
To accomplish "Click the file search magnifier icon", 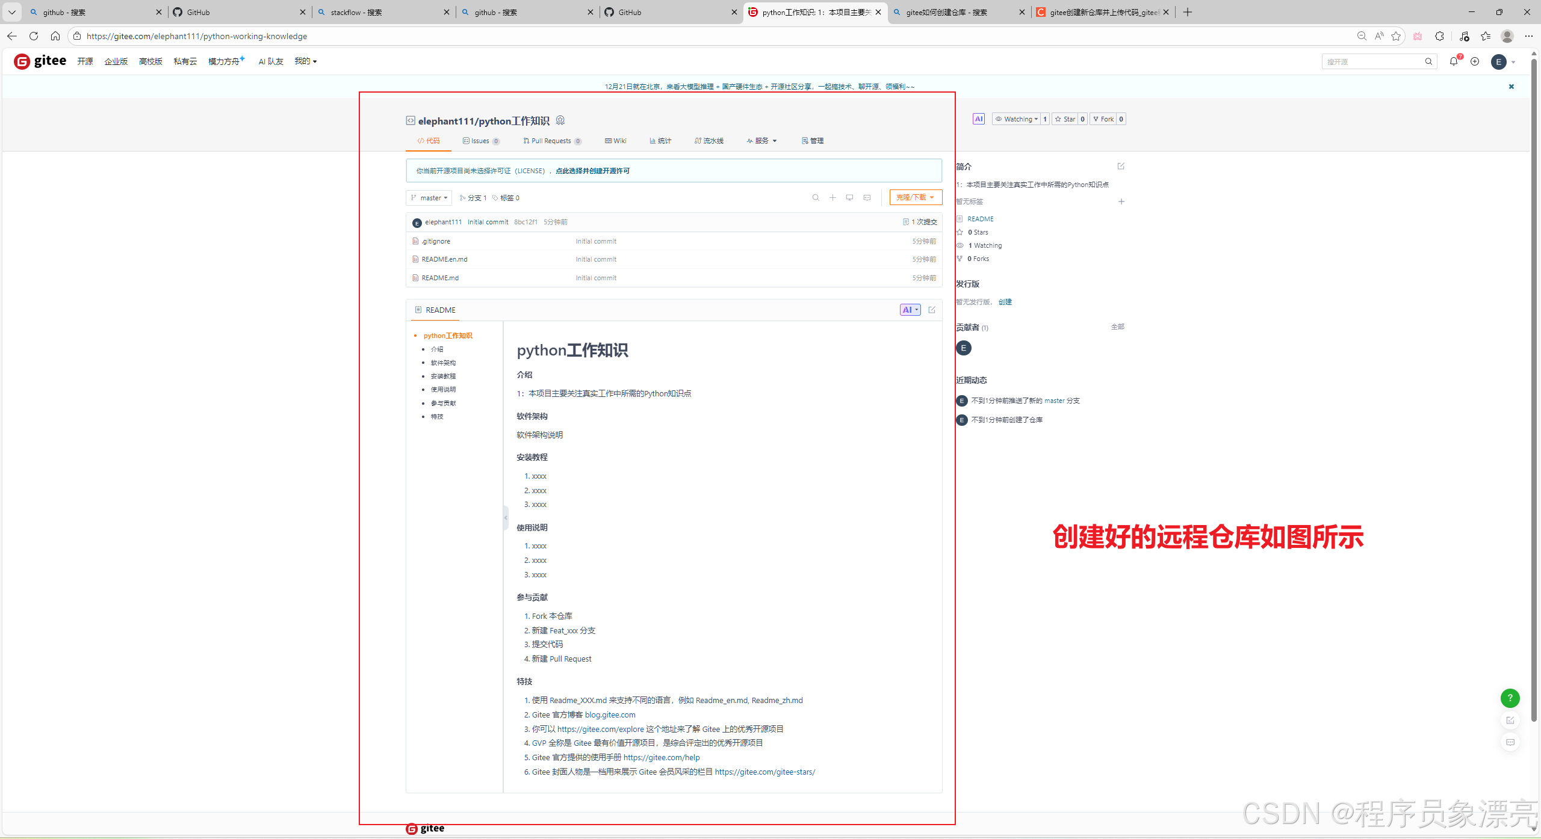I will tap(816, 198).
